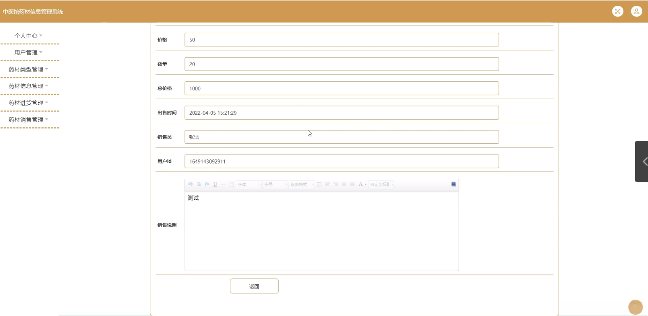Justify text in the editor
This screenshot has height=316, width=648.
pyautogui.click(x=352, y=185)
